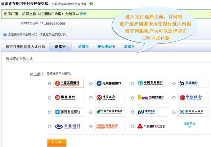The height and width of the screenshot is (147, 211).
Task: Click the blue info icon beside 无法使用账户余额付款
Action: [5, 35]
